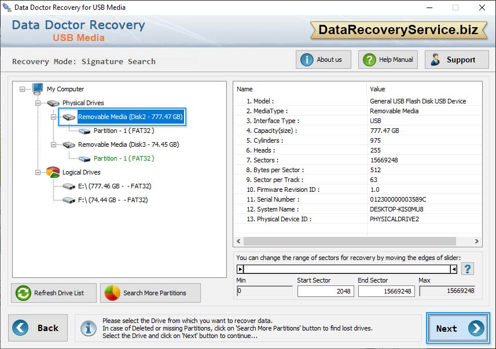Click the blue info icon on About us

click(307, 60)
